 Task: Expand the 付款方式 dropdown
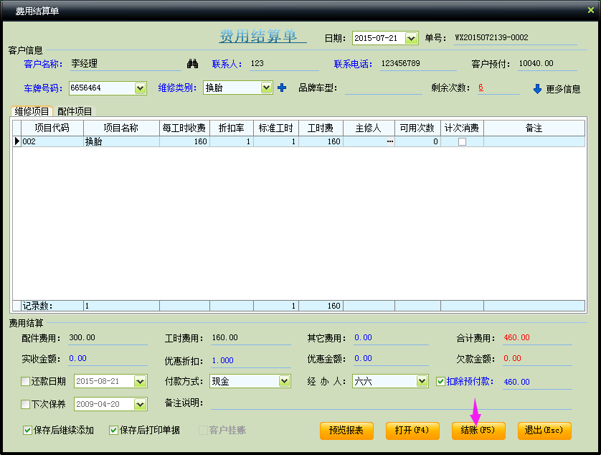tap(284, 381)
